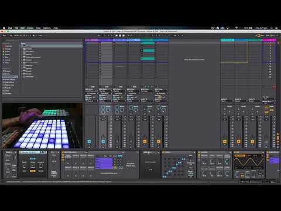Expand the Collision folder in browser list
281x211 pixels.
22,49
